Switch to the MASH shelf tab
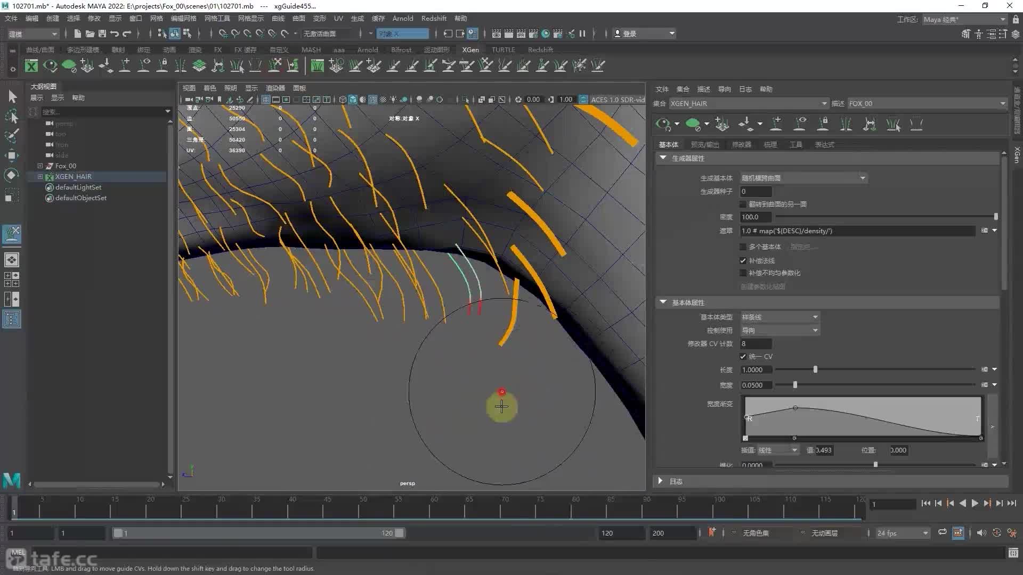The width and height of the screenshot is (1023, 575). (311, 50)
